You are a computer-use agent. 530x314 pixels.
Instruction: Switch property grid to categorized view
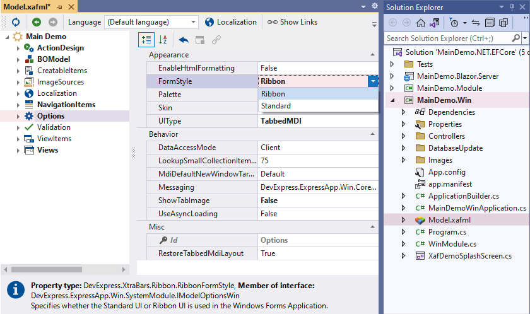coord(146,40)
